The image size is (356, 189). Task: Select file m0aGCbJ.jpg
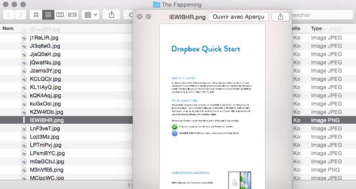click(47, 161)
